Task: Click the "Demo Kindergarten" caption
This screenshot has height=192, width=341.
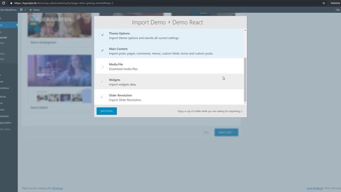Action: 44,42
